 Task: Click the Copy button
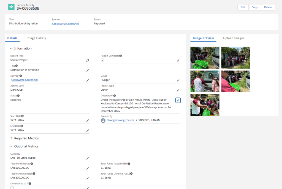(x=254, y=7)
